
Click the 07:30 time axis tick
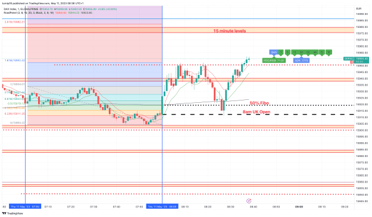tap(93, 207)
